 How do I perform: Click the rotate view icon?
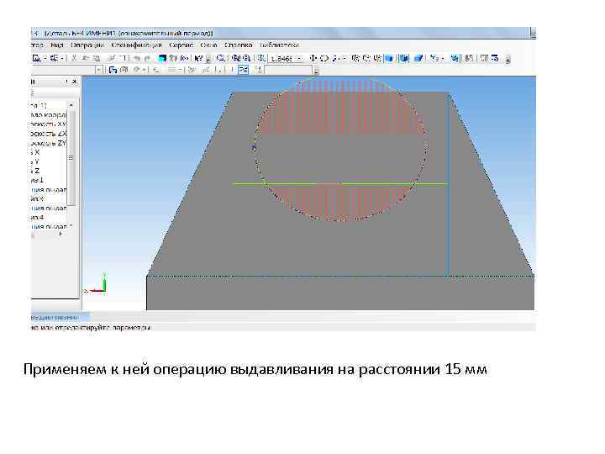(324, 58)
